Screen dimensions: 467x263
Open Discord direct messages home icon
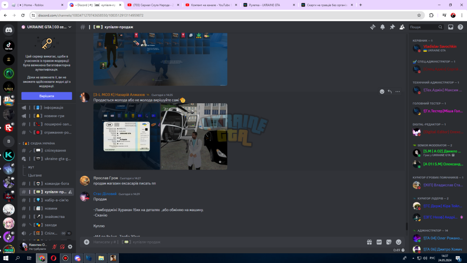(8, 30)
